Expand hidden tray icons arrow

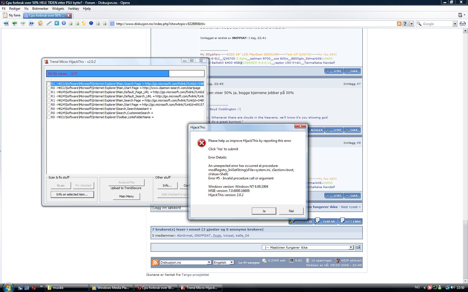coord(425,288)
